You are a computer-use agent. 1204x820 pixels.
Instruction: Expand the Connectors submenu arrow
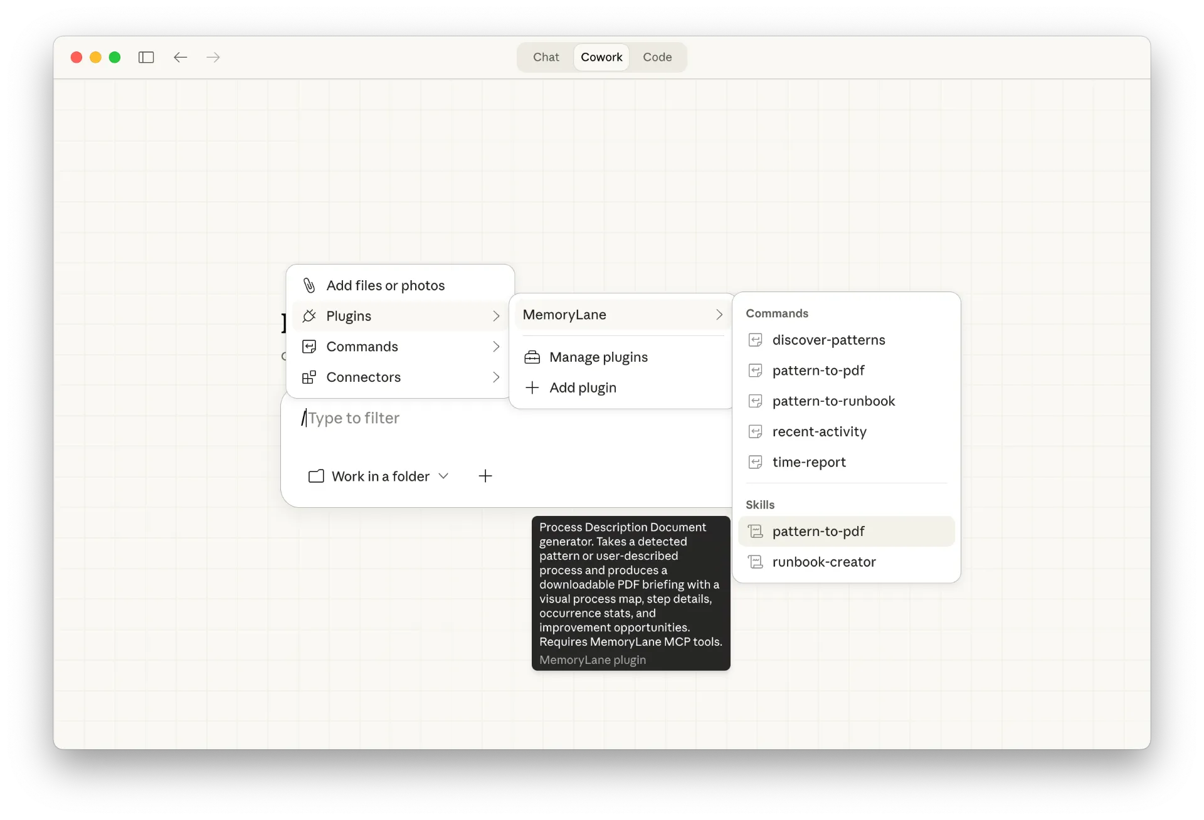click(x=496, y=377)
